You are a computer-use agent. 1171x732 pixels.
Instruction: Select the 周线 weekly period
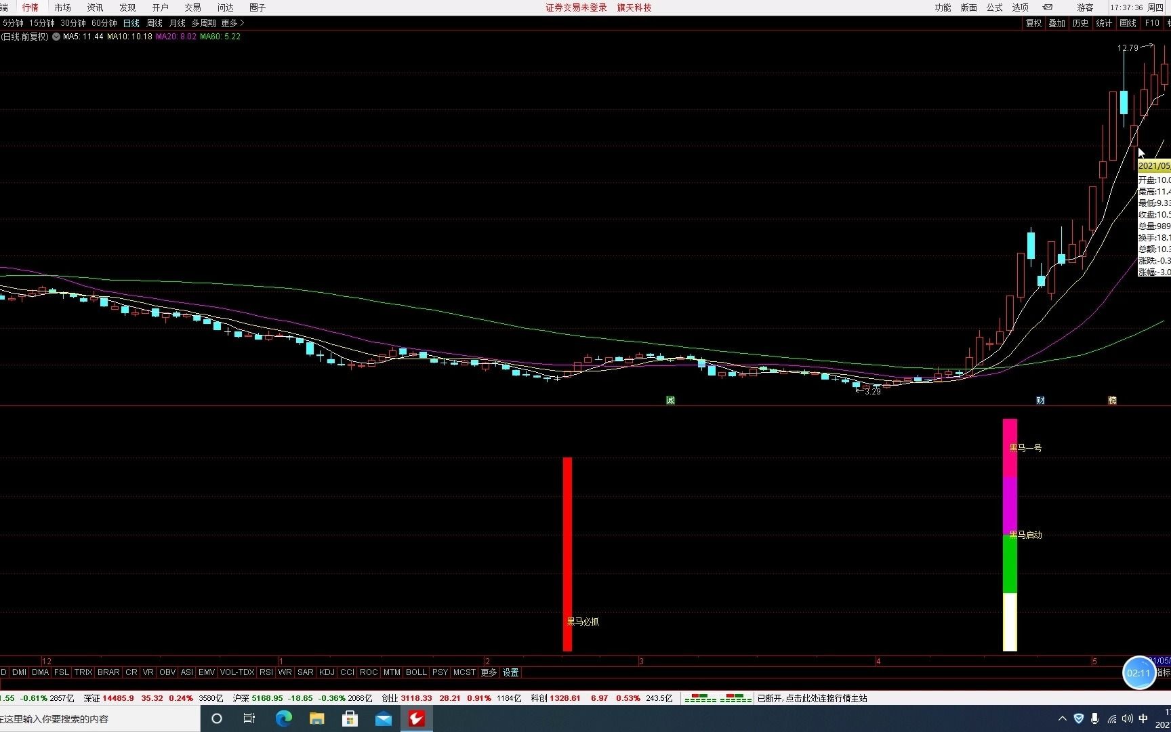click(x=155, y=23)
